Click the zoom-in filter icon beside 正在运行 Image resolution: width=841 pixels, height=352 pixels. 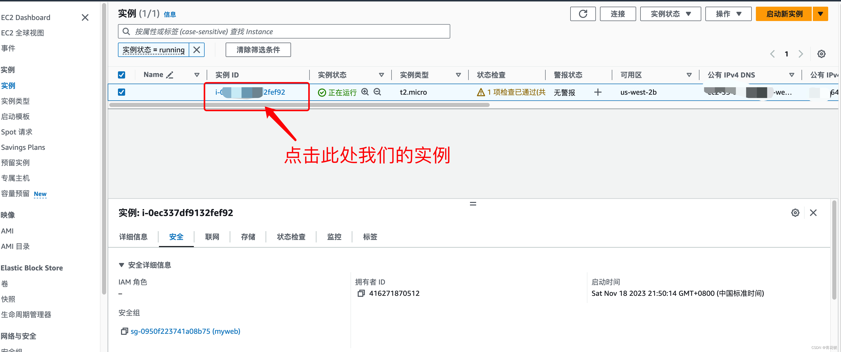[365, 92]
